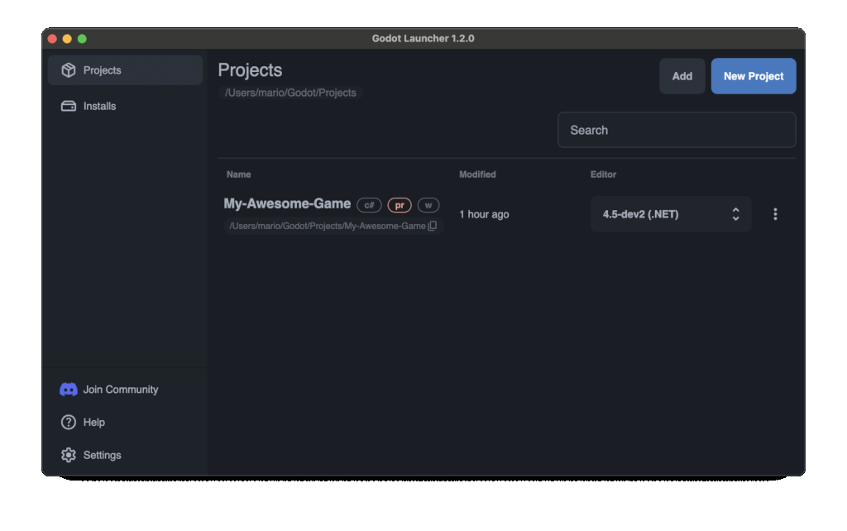
Task: Click the Modified column header
Action: [x=477, y=175]
